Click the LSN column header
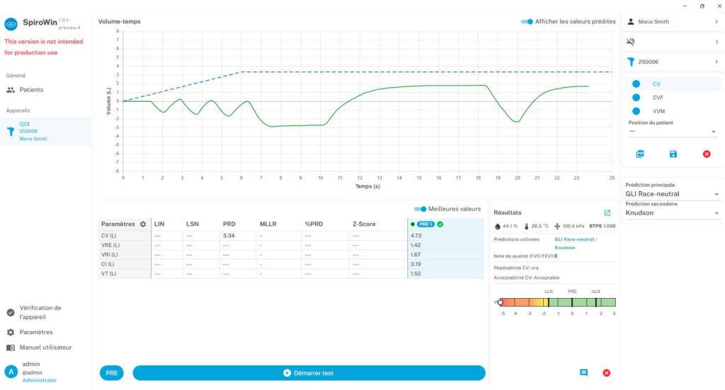The image size is (725, 390). tap(193, 224)
